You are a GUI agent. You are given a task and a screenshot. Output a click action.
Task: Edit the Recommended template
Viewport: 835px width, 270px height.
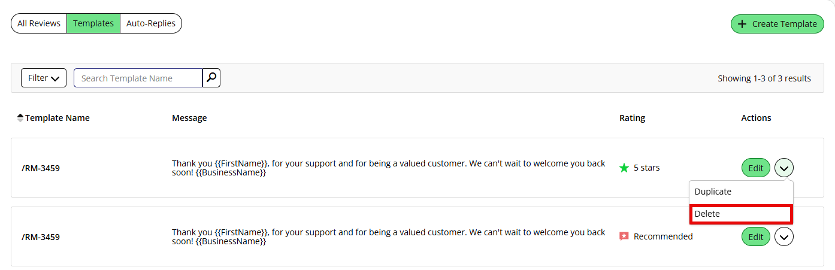pos(756,237)
